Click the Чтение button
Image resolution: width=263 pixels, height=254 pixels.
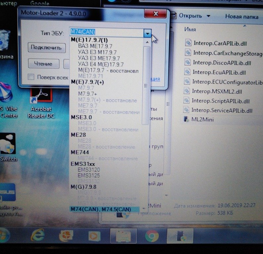click(44, 63)
